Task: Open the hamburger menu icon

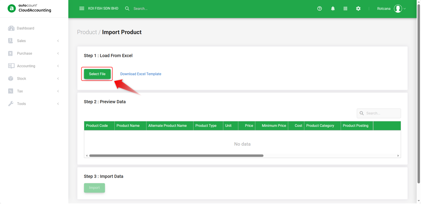Action: (x=82, y=9)
